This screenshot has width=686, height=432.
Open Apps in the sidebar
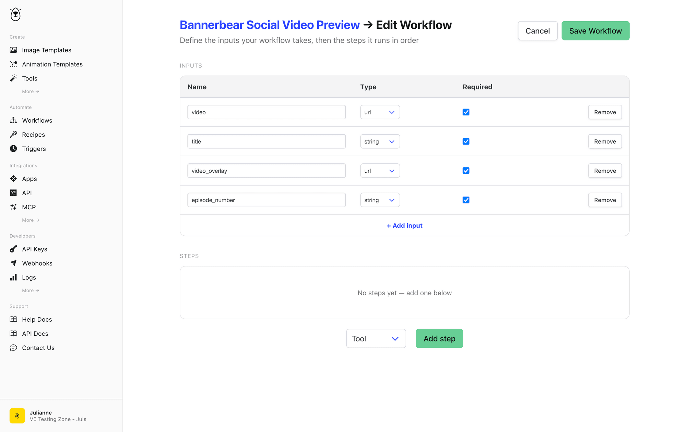click(x=29, y=179)
